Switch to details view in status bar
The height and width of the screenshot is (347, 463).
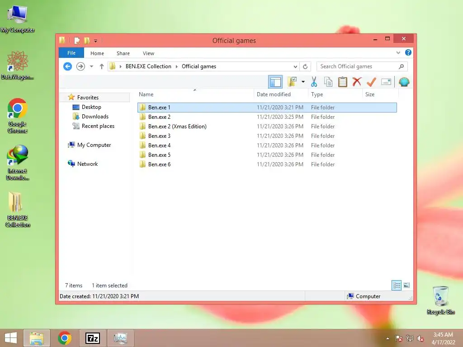tap(396, 285)
